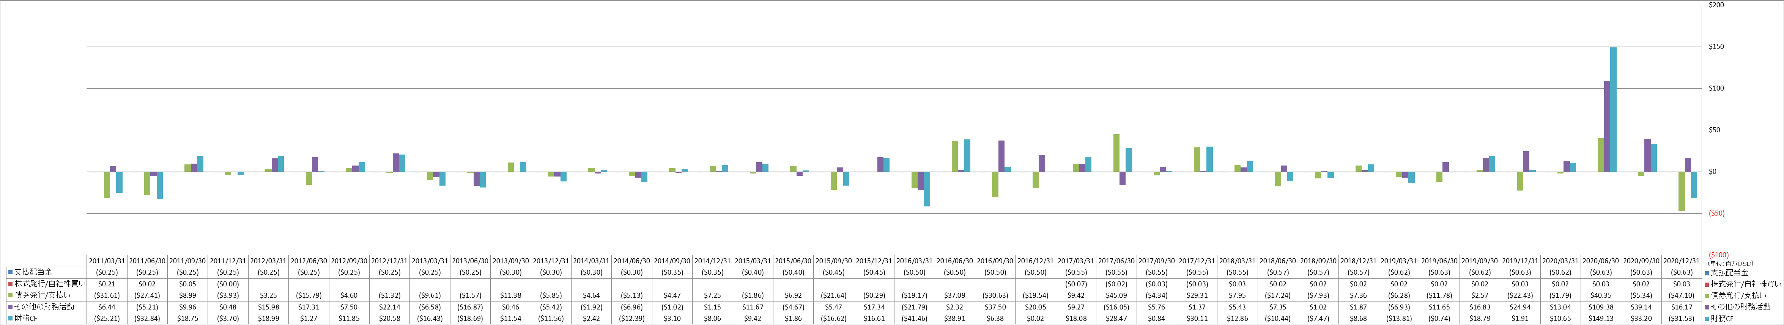
Task: Select the ($41.46) 財務CF cell
Action: click(914, 319)
